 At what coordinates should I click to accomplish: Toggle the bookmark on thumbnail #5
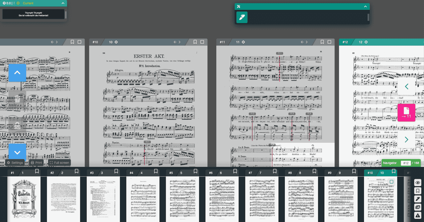pyautogui.click(x=195, y=172)
